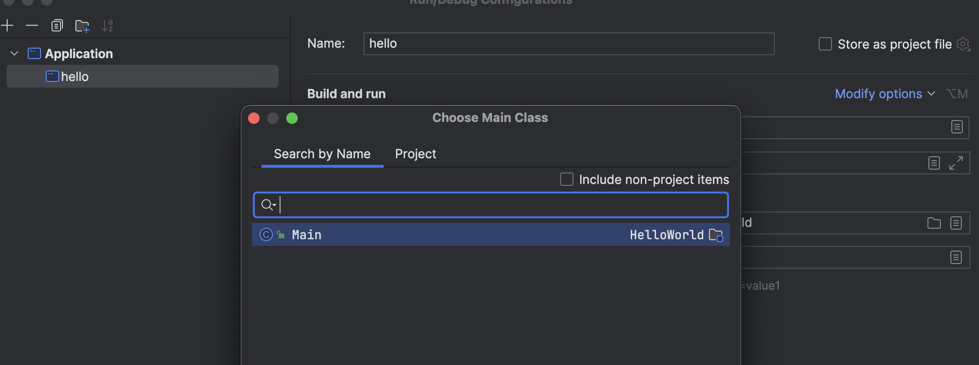Click the Sort Configurations alphabetically icon
Screen dimensions: 979x365
pyautogui.click(x=107, y=26)
